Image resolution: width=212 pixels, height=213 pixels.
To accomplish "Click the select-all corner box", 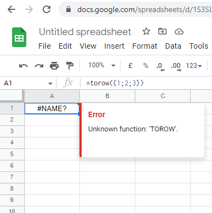I will [12, 95].
